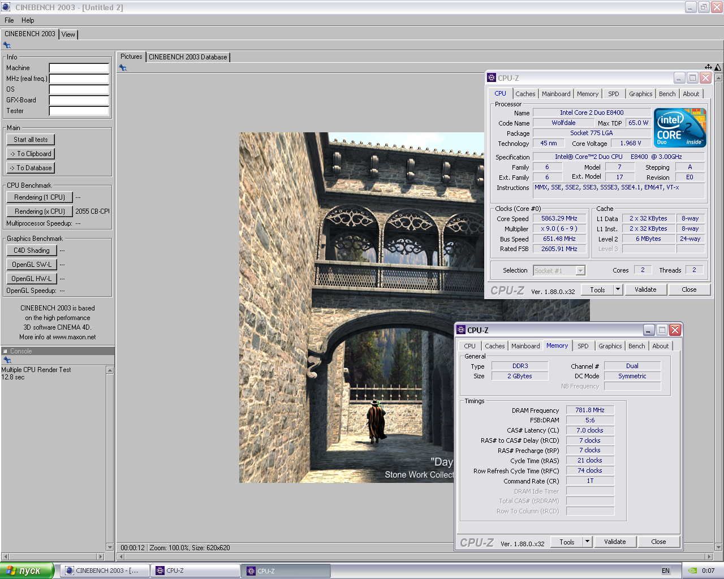
Task: Run the Rendering (x CPU) benchmark
Action: pyautogui.click(x=40, y=211)
